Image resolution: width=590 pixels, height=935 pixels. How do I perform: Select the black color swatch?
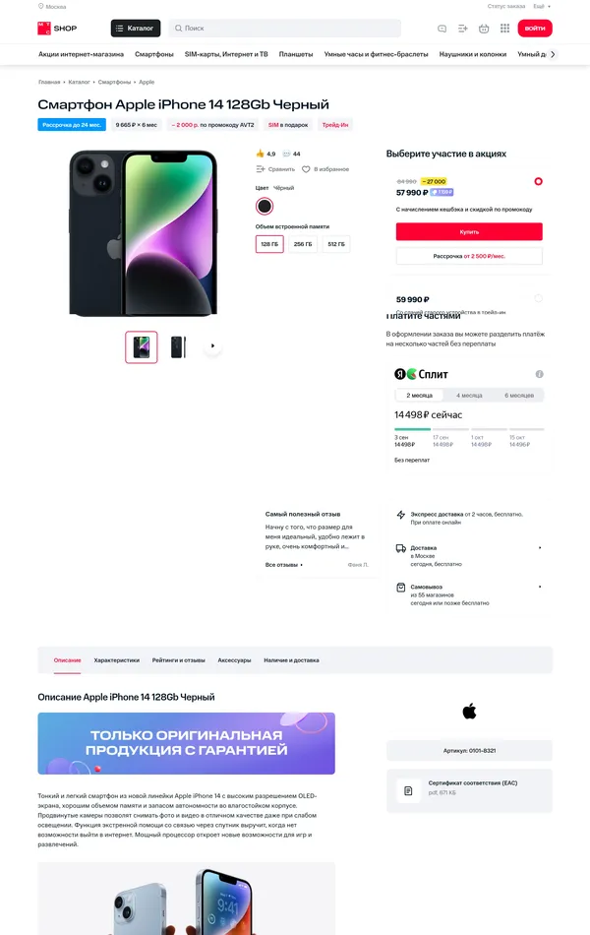click(264, 207)
